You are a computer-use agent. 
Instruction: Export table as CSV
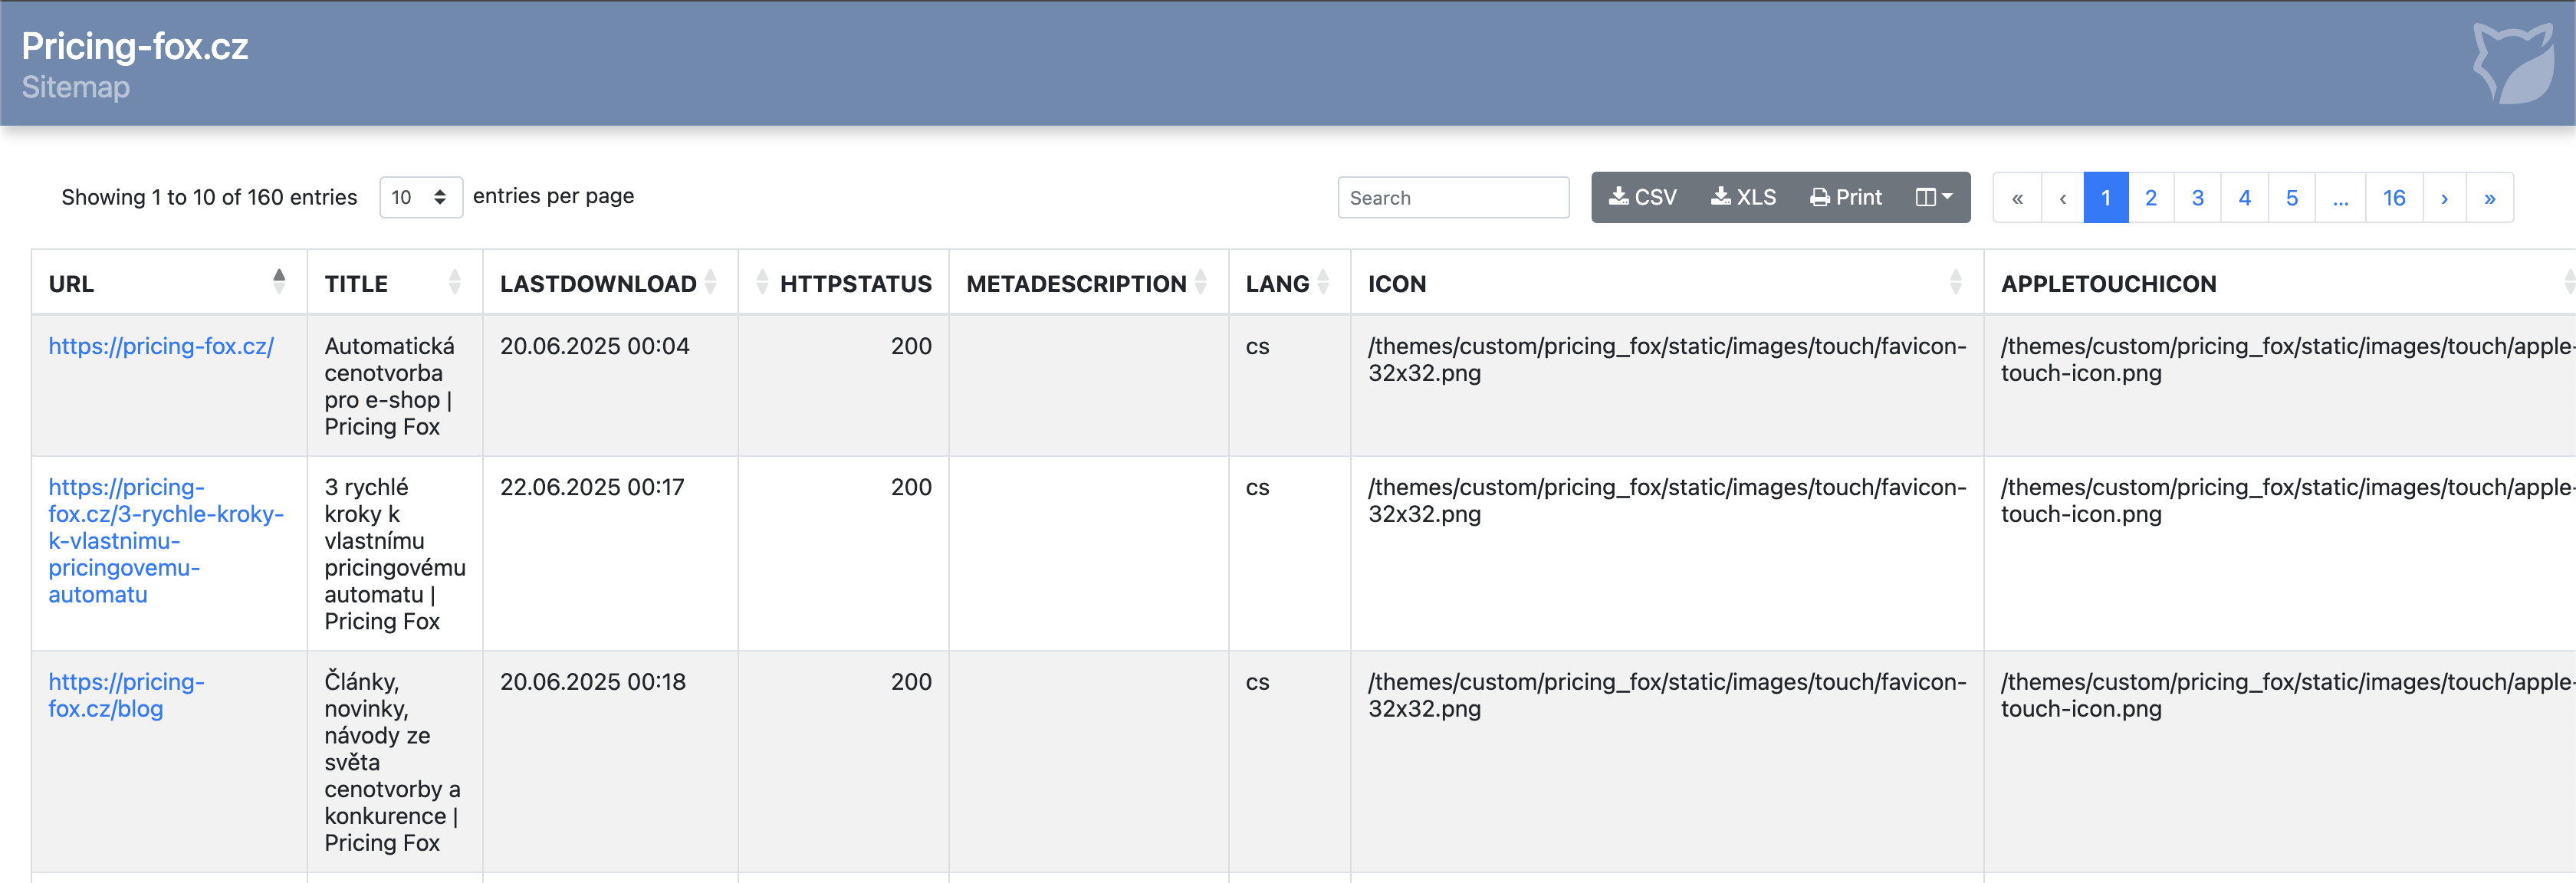[x=1642, y=197]
